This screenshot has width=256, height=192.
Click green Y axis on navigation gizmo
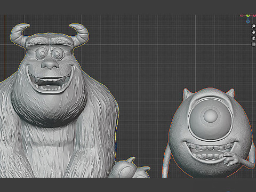[x=248, y=15]
